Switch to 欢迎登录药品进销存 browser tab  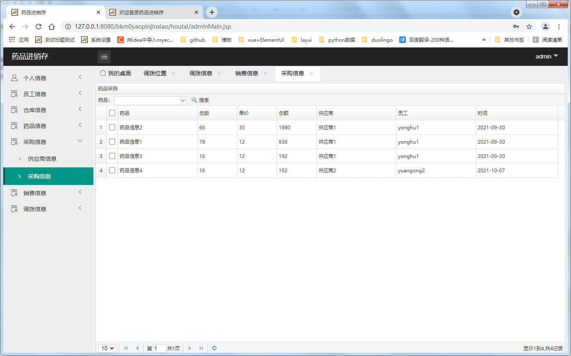(x=154, y=12)
